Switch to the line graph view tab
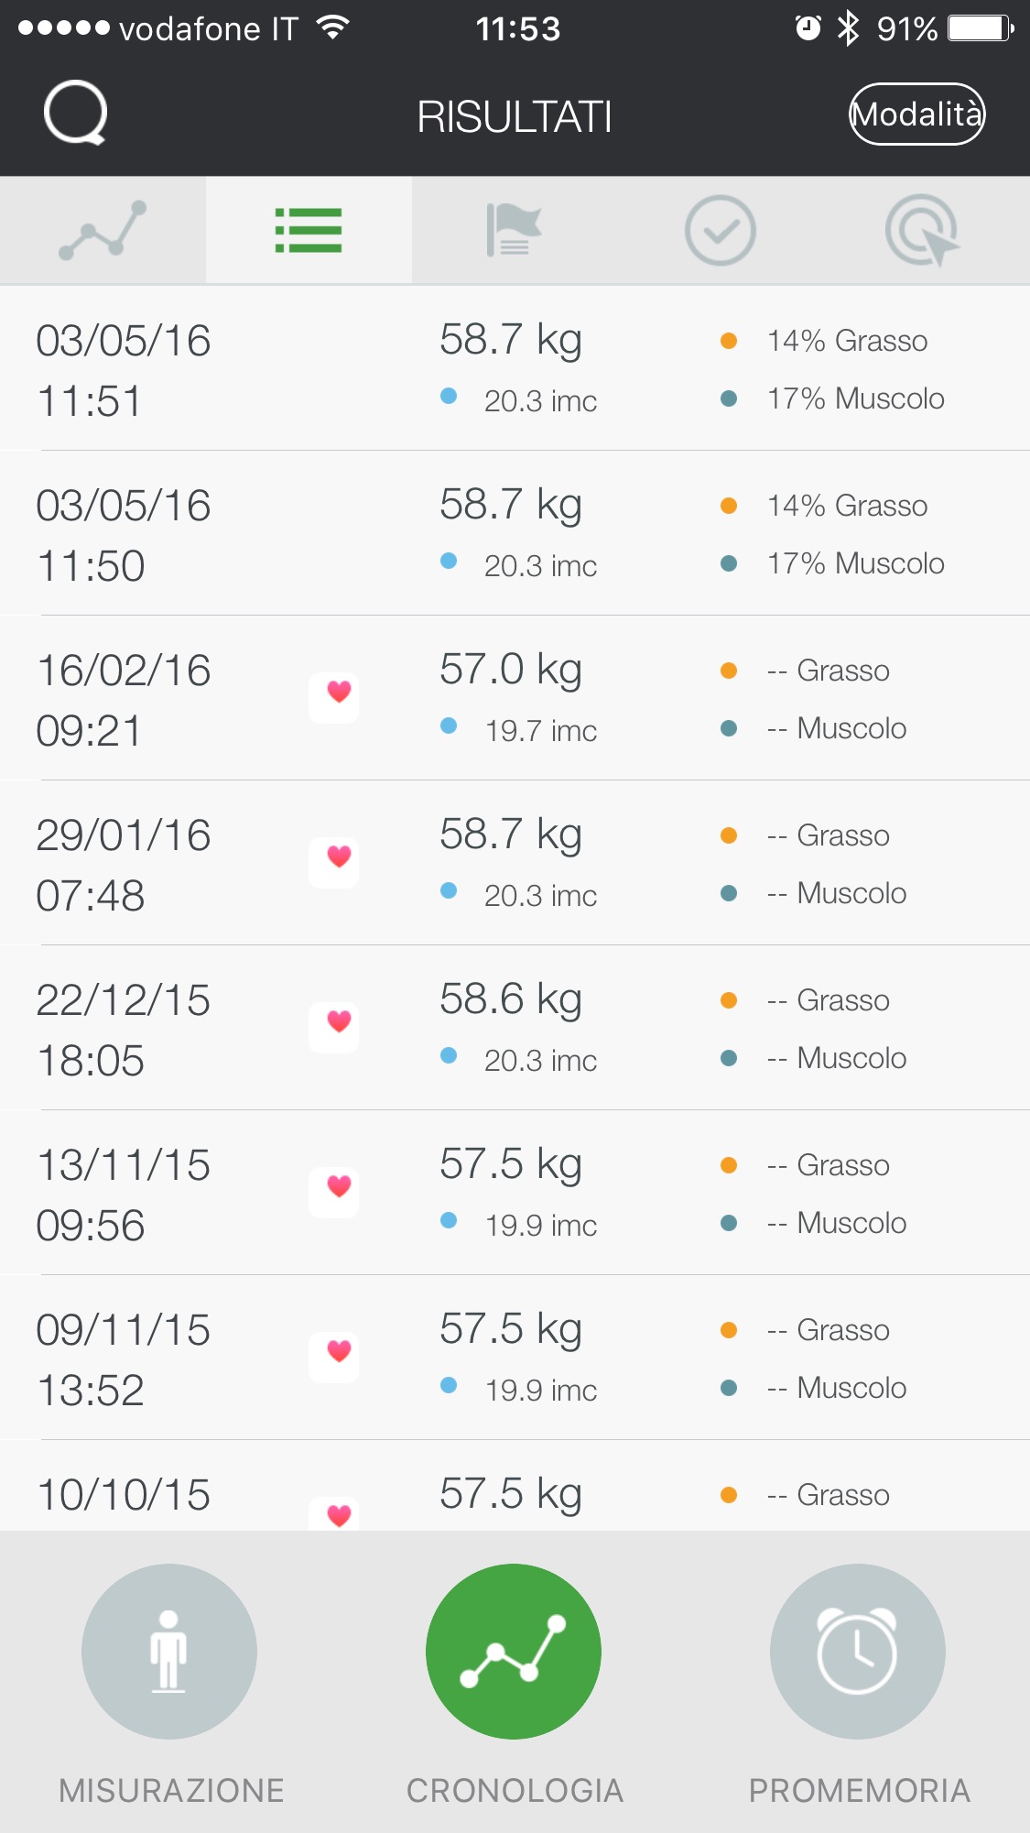1030x1833 pixels. coord(103,230)
